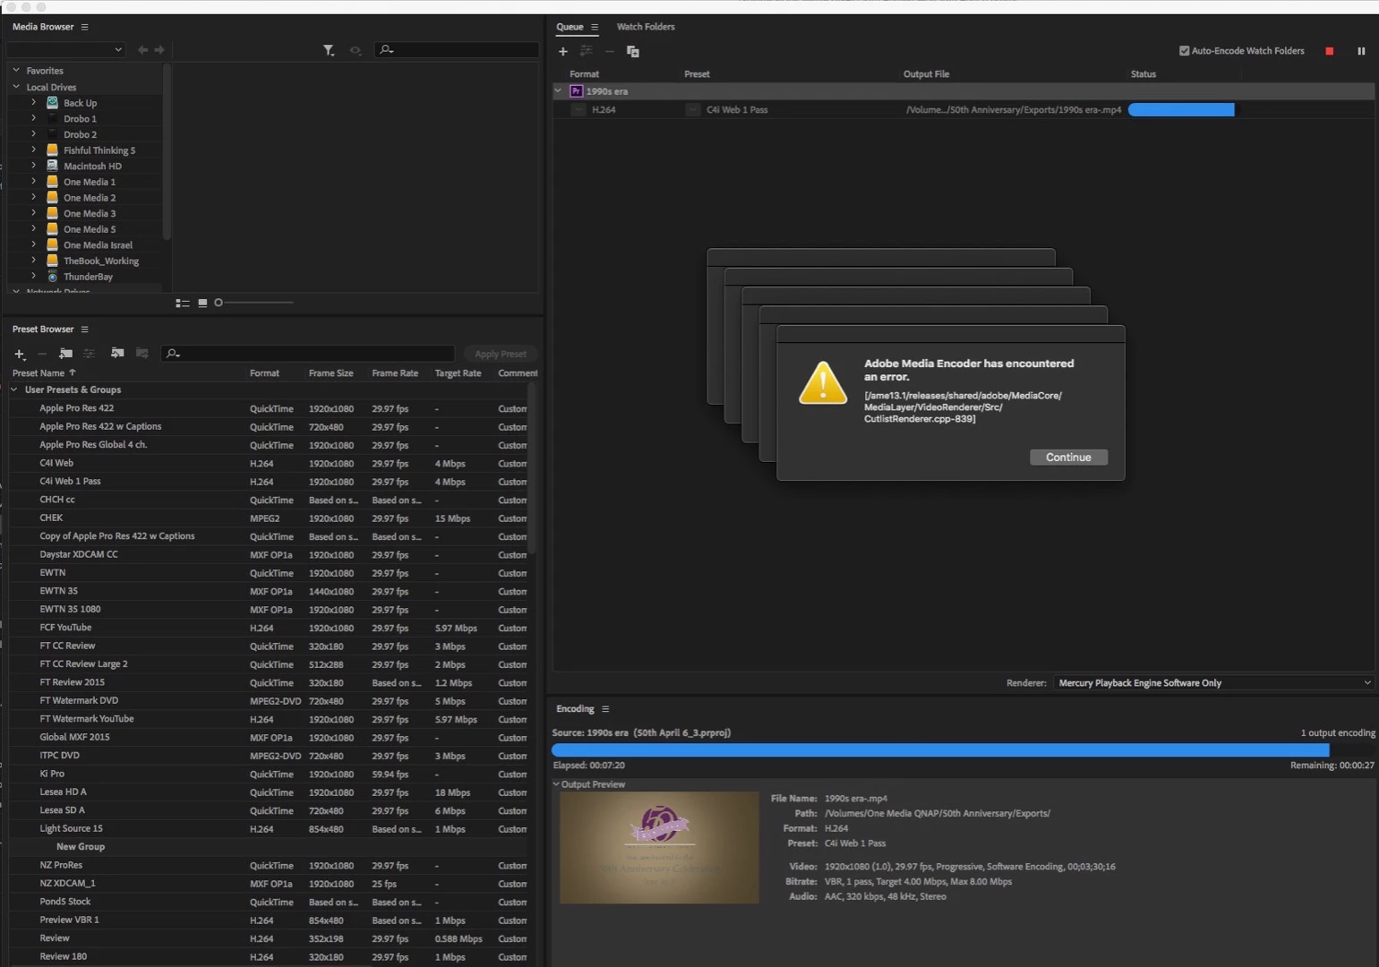Click the export presets icon
Screen dimensions: 1379x967
pos(141,354)
